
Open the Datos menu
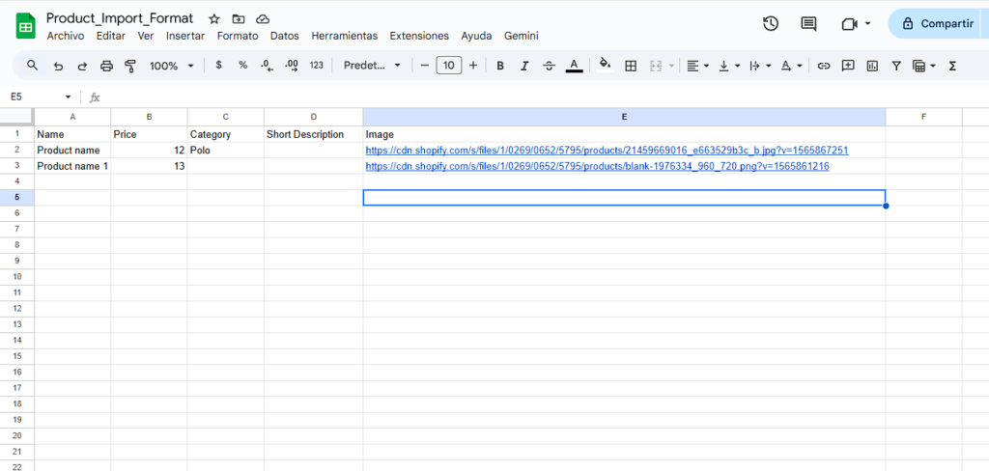coord(284,36)
